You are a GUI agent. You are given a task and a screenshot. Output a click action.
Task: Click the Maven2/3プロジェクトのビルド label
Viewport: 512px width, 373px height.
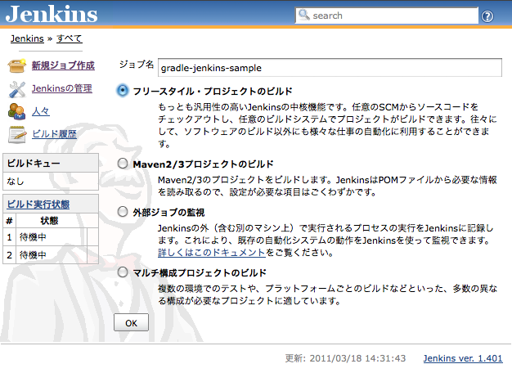click(203, 164)
